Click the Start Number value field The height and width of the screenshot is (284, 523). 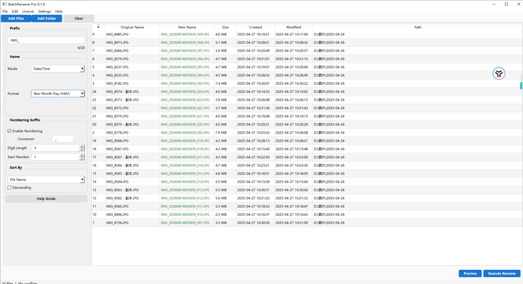[x=55, y=157]
